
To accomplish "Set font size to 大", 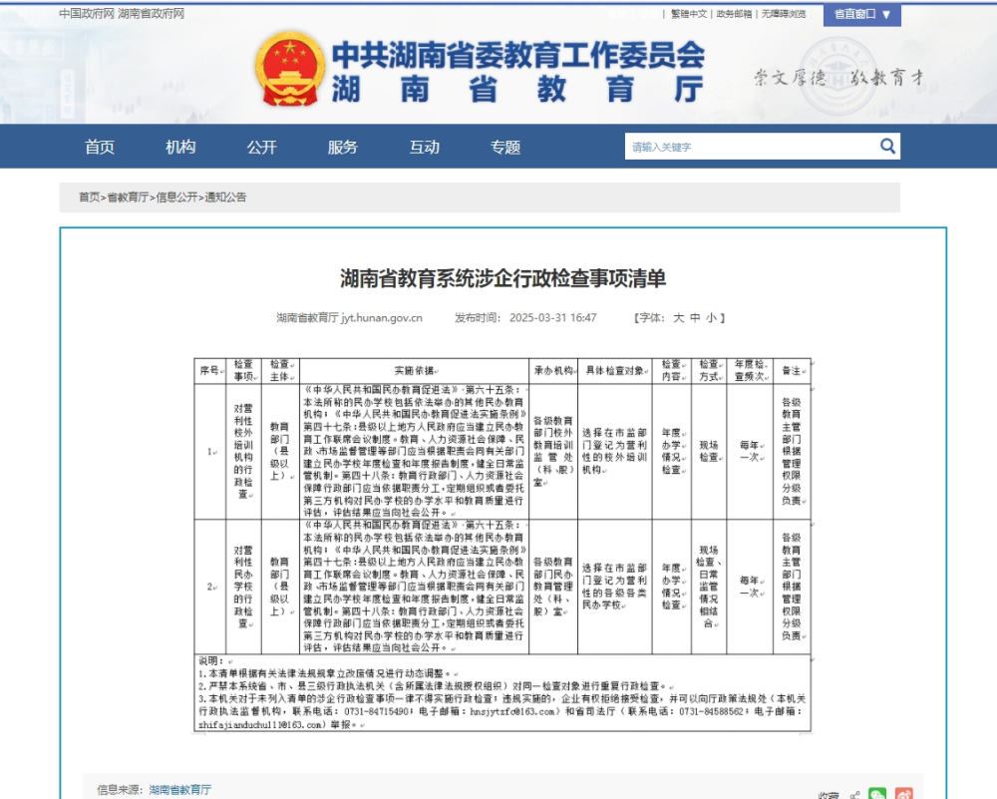I will tap(679, 318).
